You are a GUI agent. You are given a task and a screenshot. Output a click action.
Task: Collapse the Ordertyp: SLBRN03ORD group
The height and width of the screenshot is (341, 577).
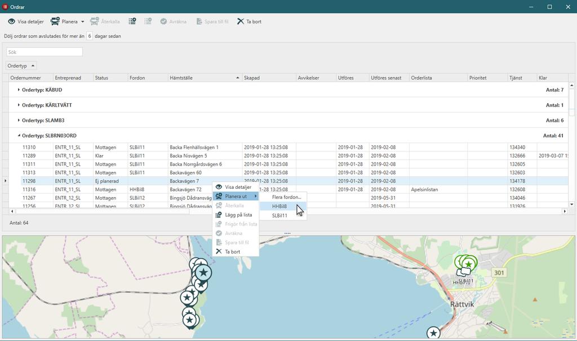coord(19,135)
